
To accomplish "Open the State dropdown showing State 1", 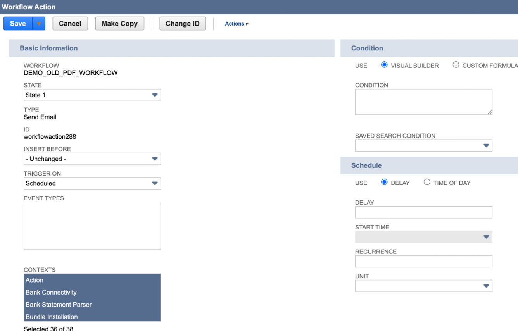I will coord(155,95).
